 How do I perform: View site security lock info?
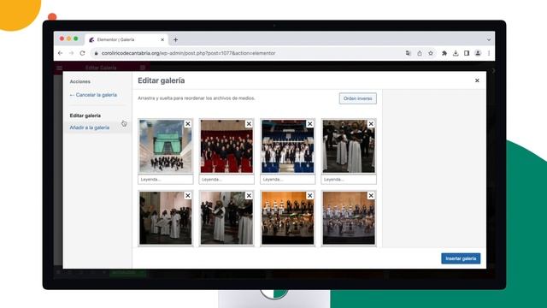pyautogui.click(x=97, y=53)
